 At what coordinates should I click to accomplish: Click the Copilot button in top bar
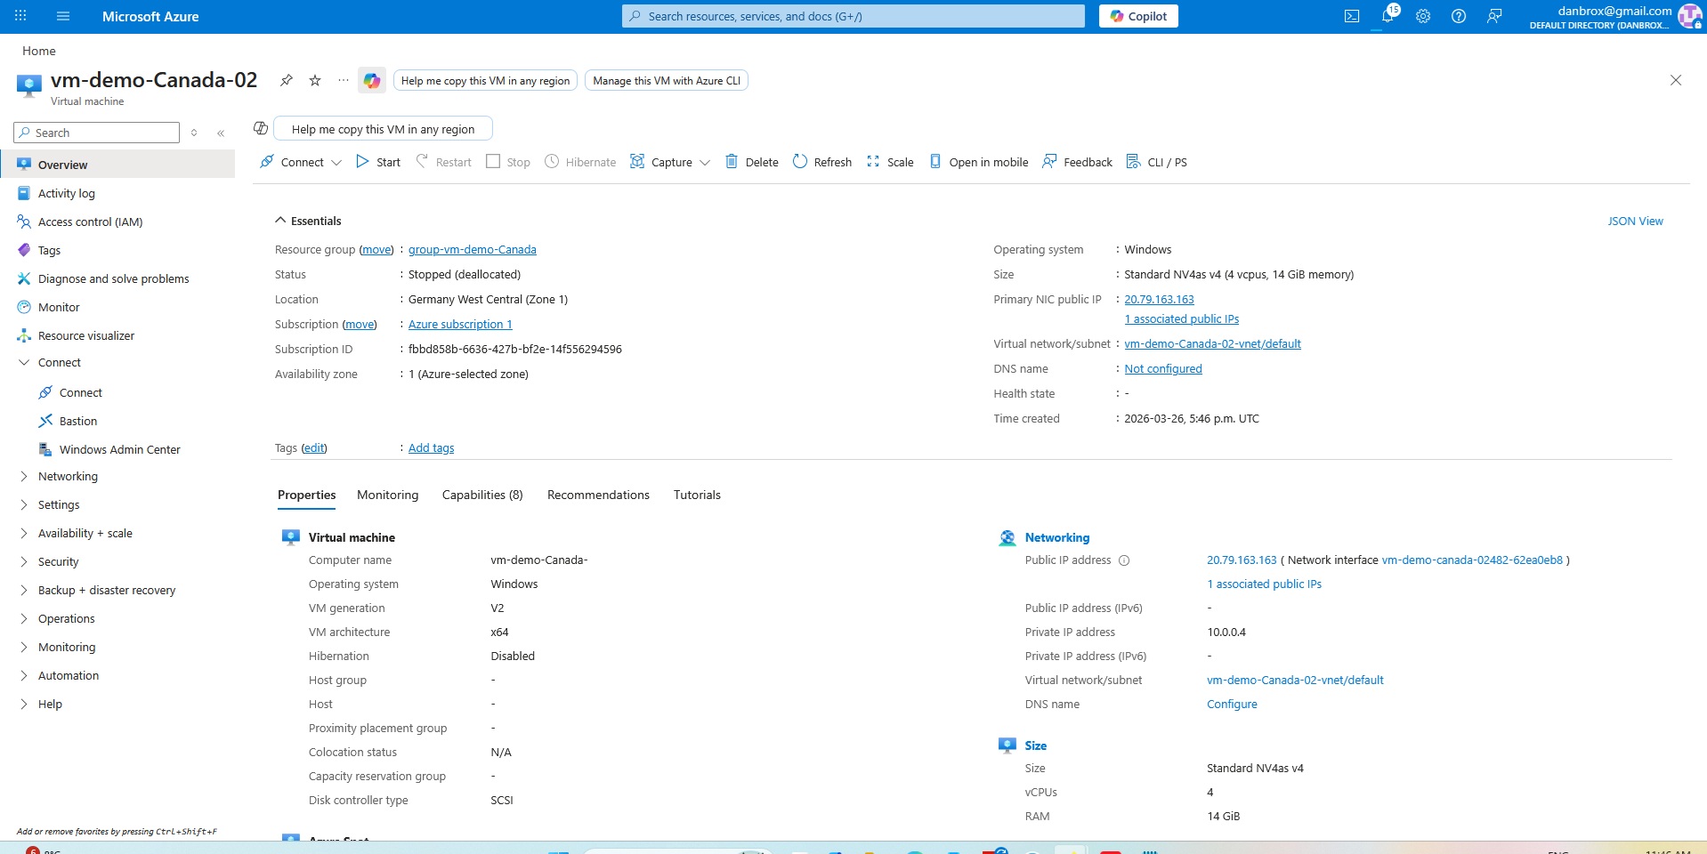(1138, 16)
